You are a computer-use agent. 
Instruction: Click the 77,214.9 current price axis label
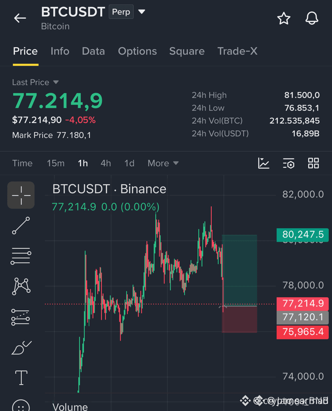click(303, 304)
